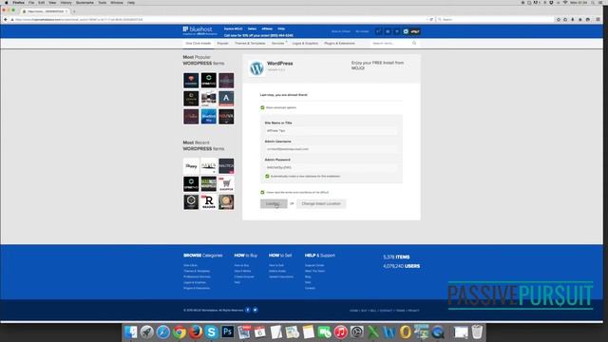
Task: Launch Photoshop from the dock
Action: coord(228,332)
